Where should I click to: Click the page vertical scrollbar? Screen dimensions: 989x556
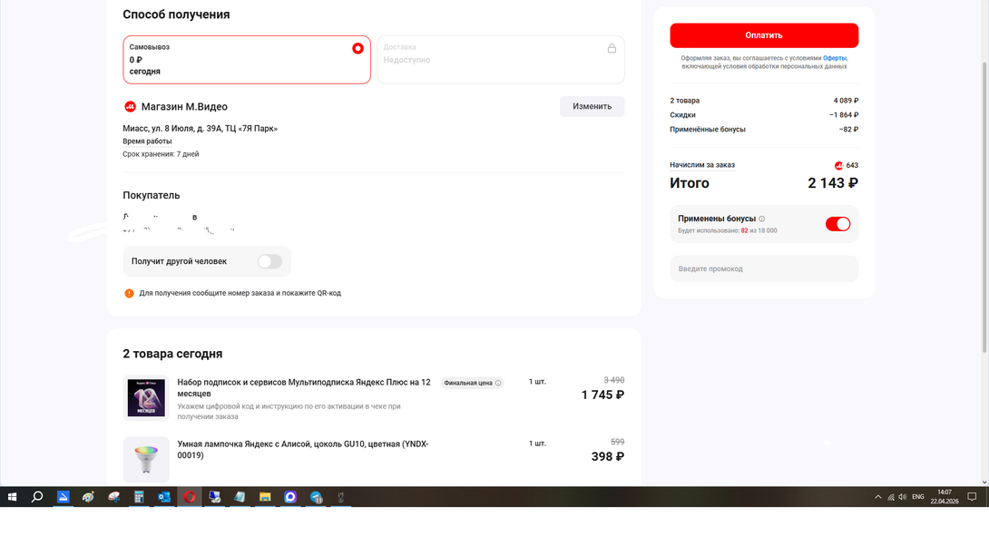click(x=984, y=208)
